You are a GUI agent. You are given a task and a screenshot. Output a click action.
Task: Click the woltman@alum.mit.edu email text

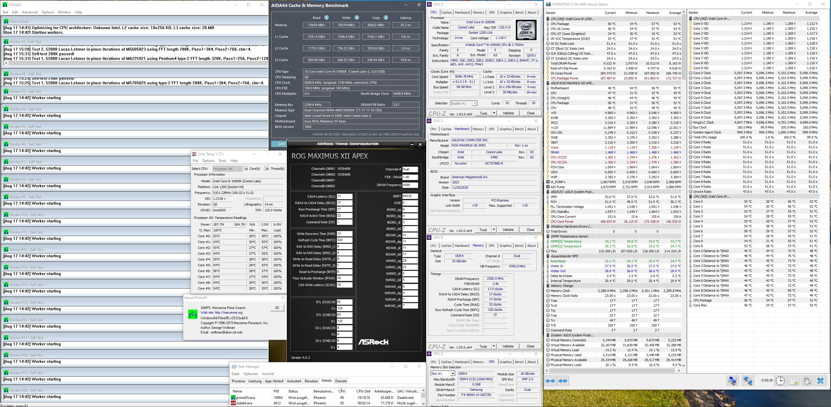coord(226,332)
